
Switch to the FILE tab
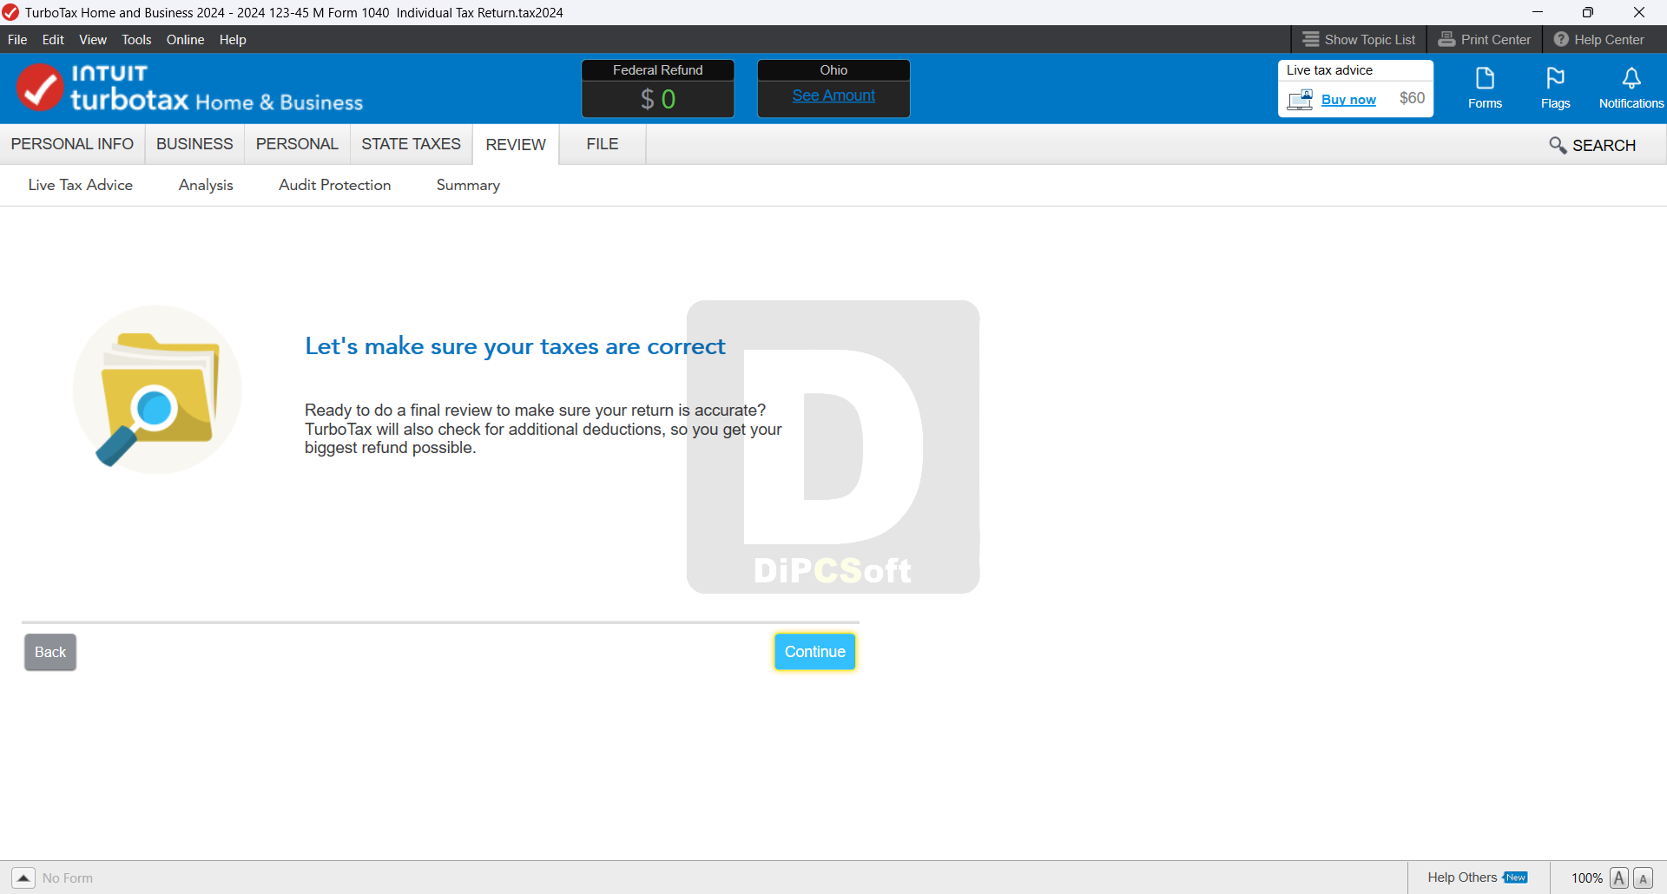(x=603, y=144)
